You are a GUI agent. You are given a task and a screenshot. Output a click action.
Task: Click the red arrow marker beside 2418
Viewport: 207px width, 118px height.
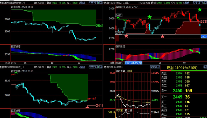click(88, 107)
